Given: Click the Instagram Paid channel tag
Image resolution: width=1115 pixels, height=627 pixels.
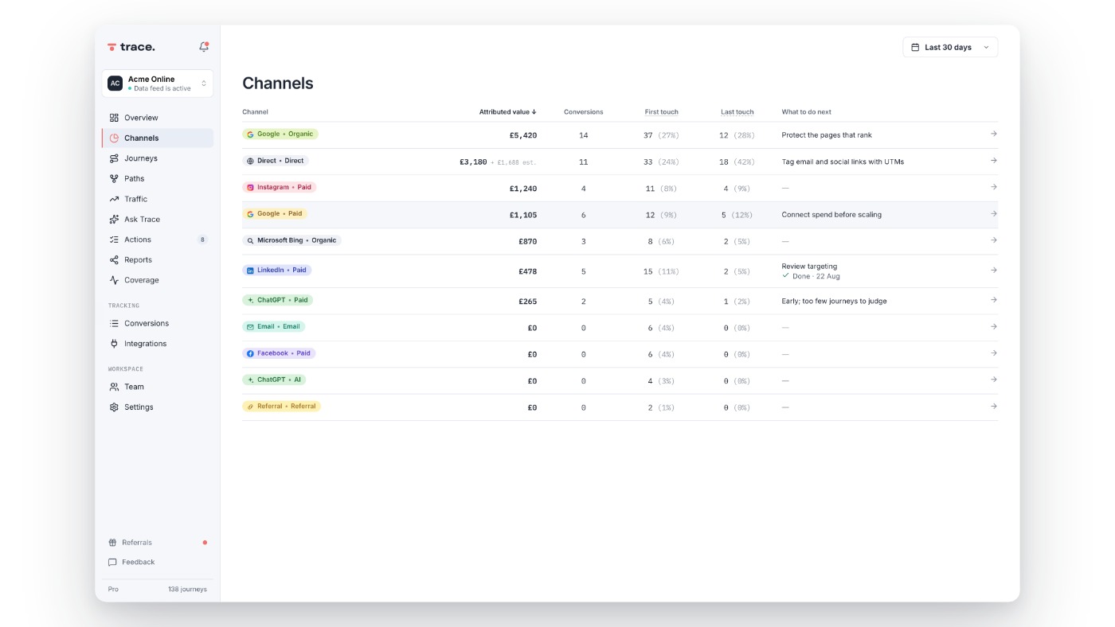Looking at the screenshot, I should [279, 187].
